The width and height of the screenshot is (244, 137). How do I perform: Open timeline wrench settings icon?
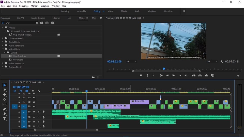coord(39,91)
